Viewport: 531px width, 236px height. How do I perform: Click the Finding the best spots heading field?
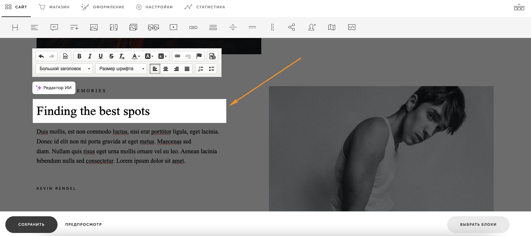pos(129,111)
